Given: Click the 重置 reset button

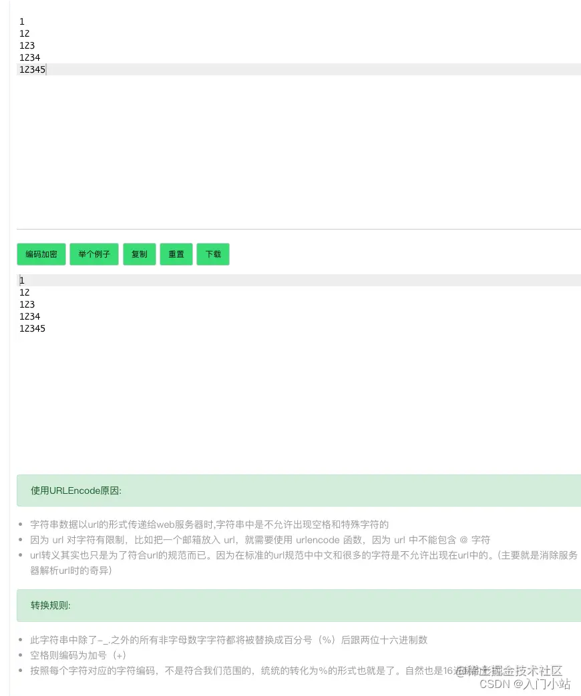Looking at the screenshot, I should pos(176,254).
